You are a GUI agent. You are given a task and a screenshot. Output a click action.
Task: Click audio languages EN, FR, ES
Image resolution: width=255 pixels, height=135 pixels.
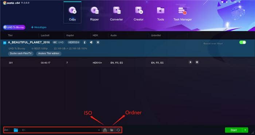point(117,63)
